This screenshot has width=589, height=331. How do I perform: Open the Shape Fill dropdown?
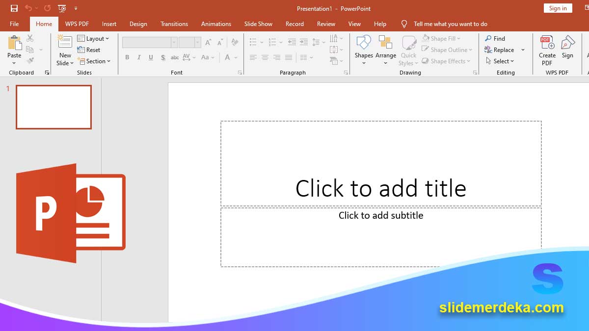click(x=441, y=39)
